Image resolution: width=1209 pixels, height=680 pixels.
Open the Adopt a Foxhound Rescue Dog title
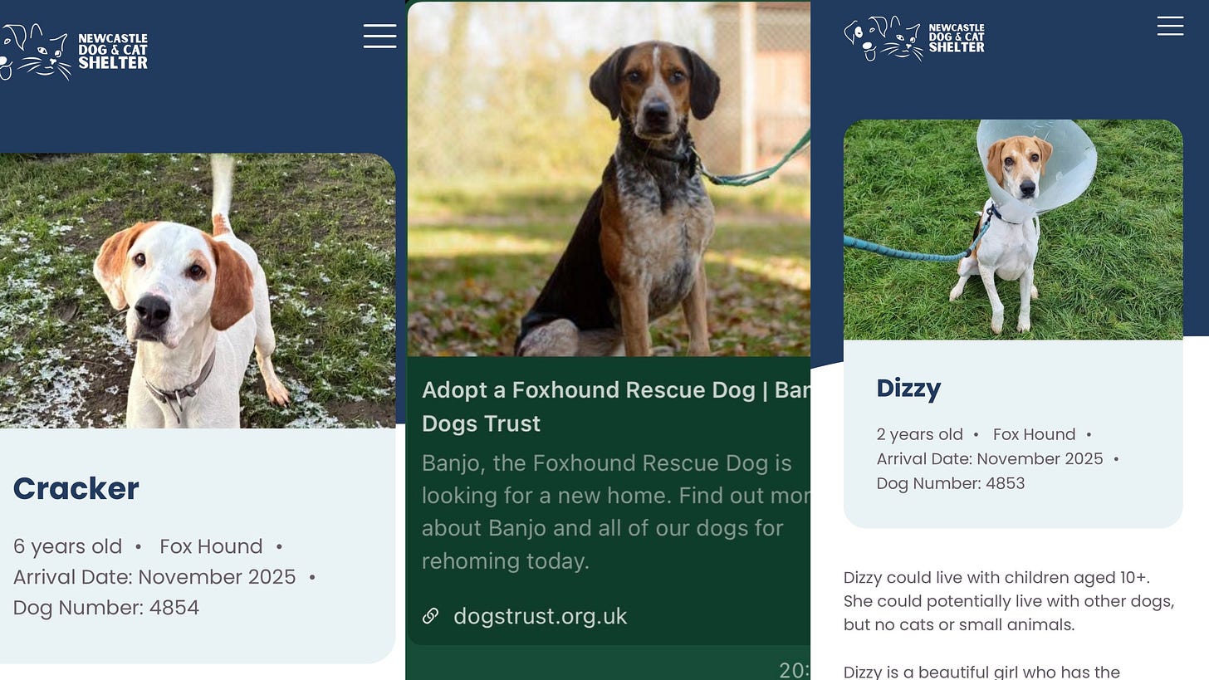[x=615, y=407]
